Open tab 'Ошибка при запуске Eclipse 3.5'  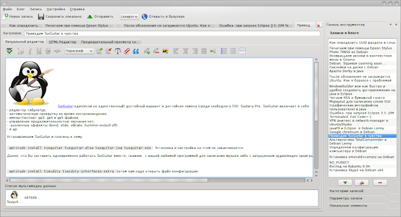point(256,26)
